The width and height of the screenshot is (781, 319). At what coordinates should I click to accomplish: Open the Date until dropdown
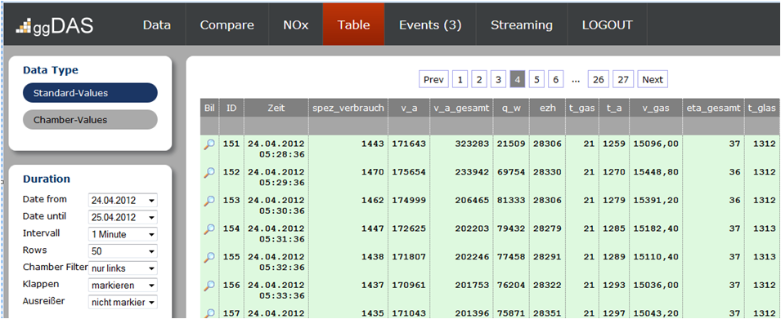click(x=123, y=217)
